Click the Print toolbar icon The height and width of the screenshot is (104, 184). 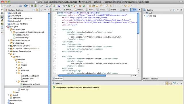[20, 6]
